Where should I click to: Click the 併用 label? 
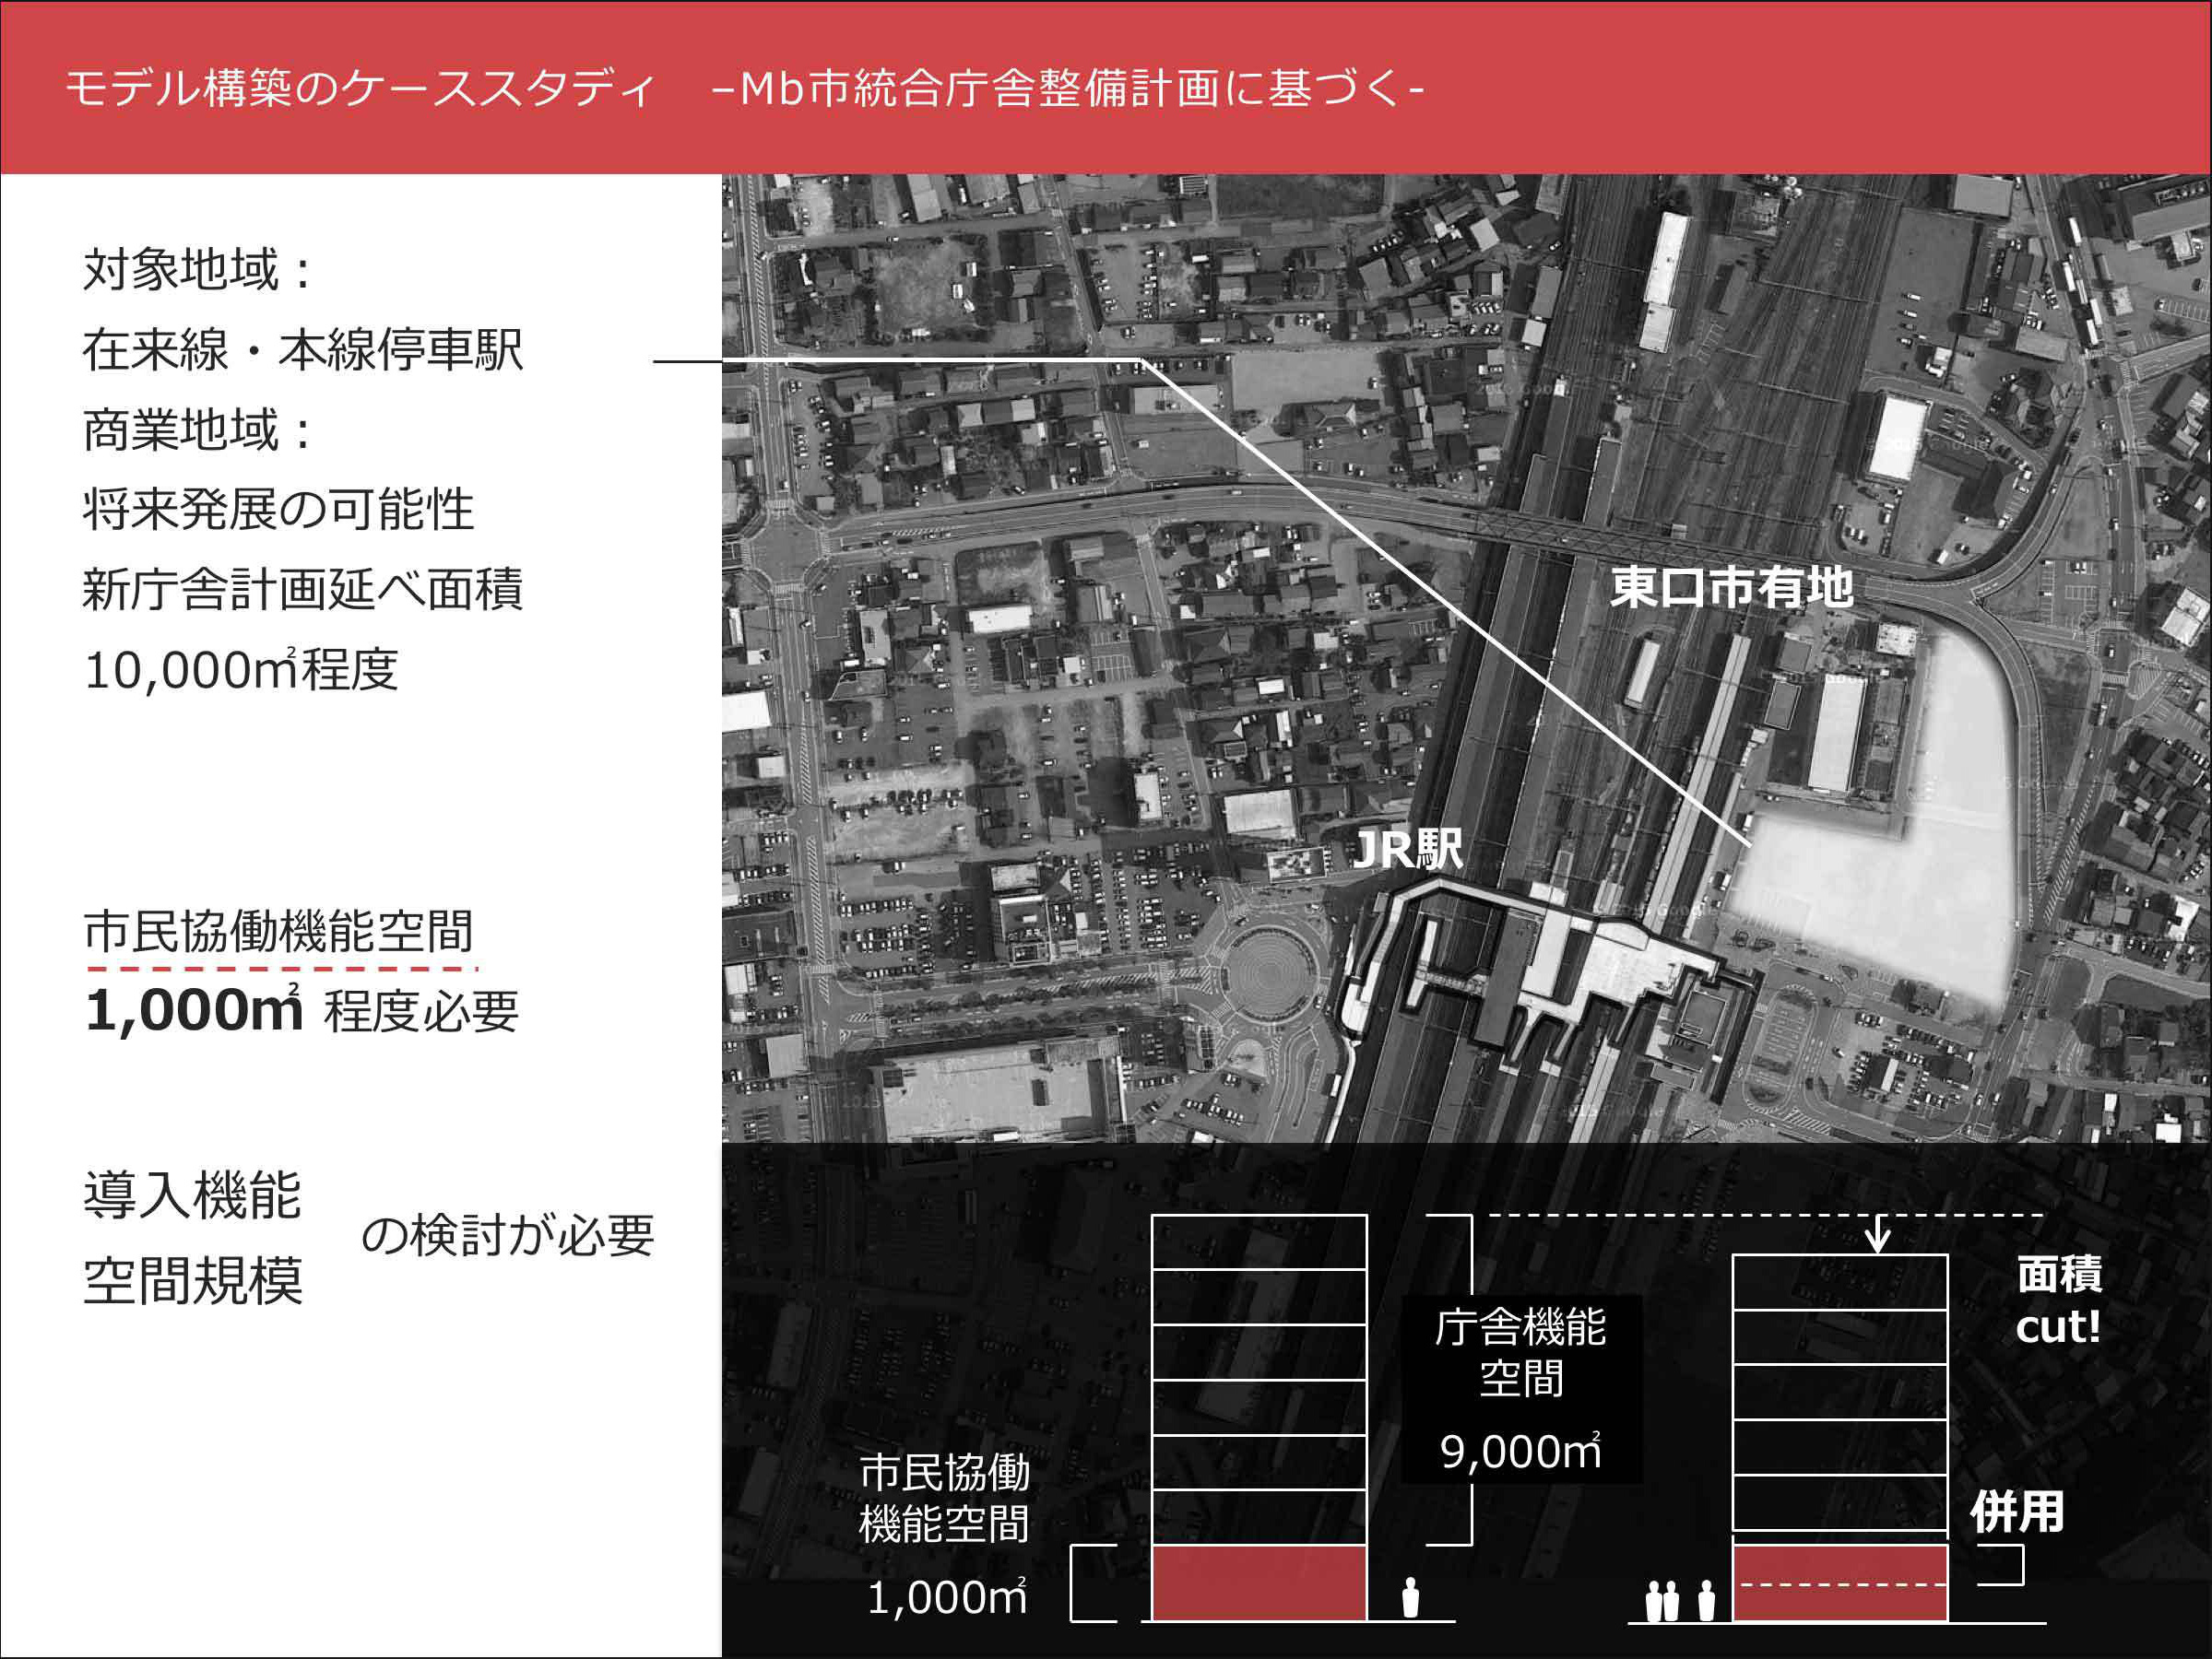(2016, 1512)
